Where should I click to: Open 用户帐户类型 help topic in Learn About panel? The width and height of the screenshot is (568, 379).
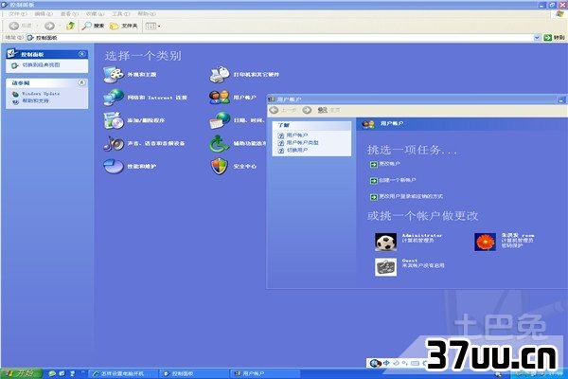tap(303, 142)
